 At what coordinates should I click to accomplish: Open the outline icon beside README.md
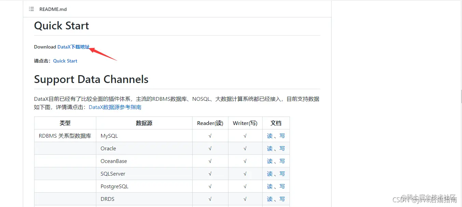point(31,9)
